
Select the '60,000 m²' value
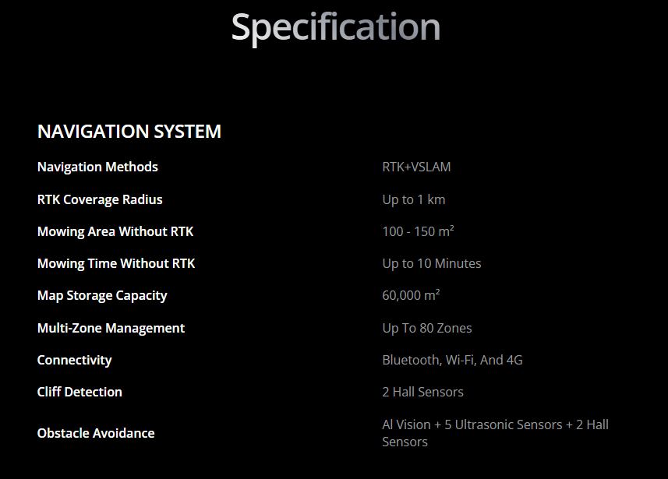[411, 295]
